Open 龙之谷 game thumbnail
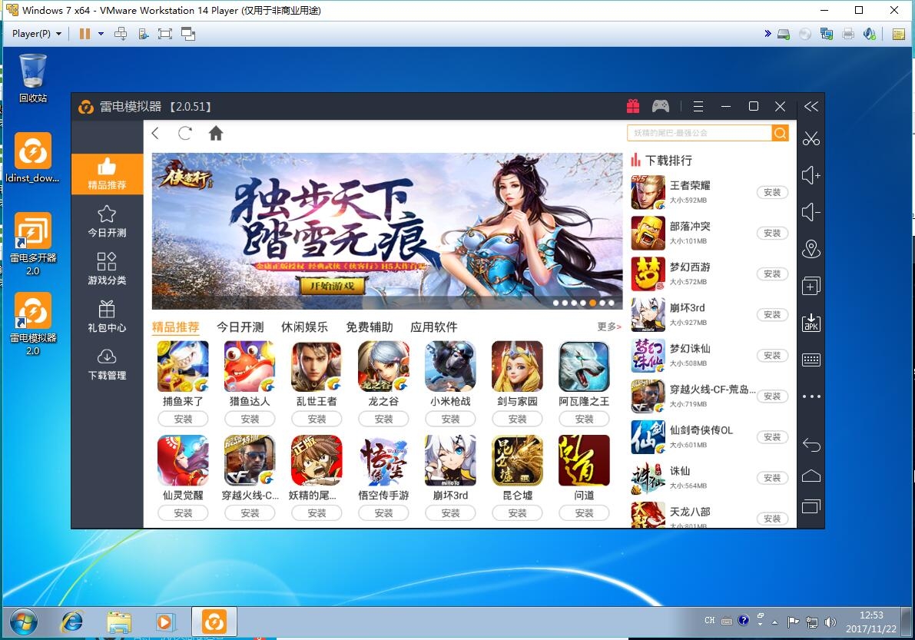Viewport: 915px width, 640px height. 383,366
